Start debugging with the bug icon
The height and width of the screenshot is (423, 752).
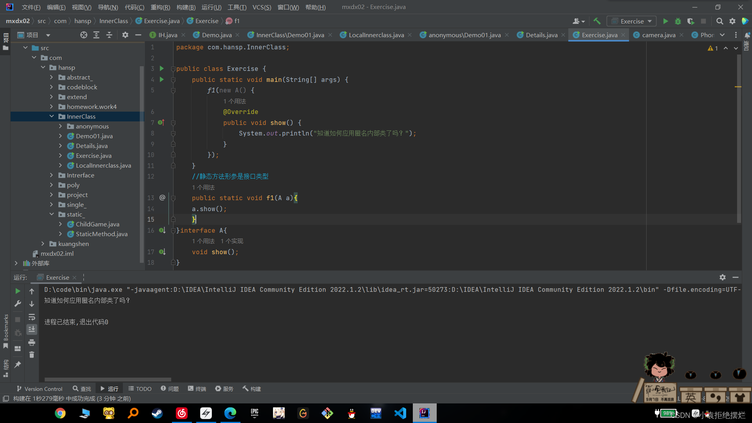click(x=678, y=21)
